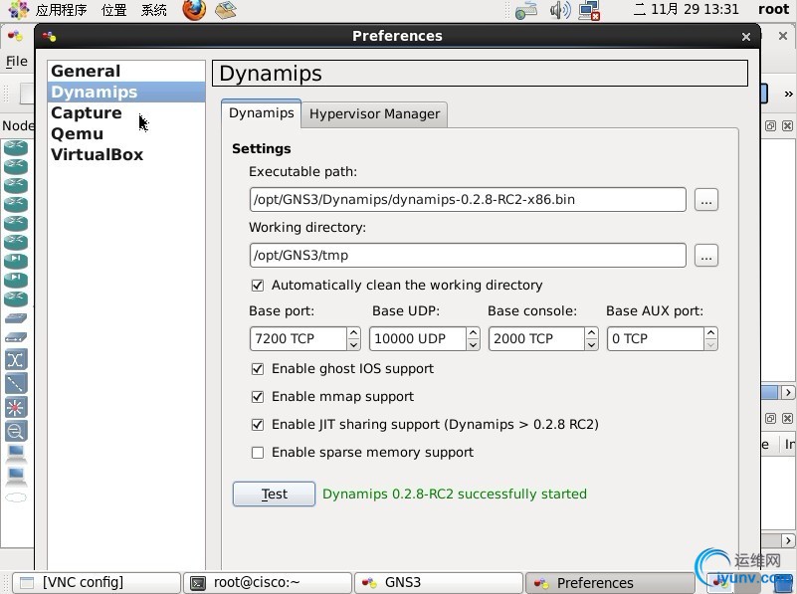This screenshot has height=594, width=797.
Task: Toggle Automatically clean the working directory
Action: [259, 286]
